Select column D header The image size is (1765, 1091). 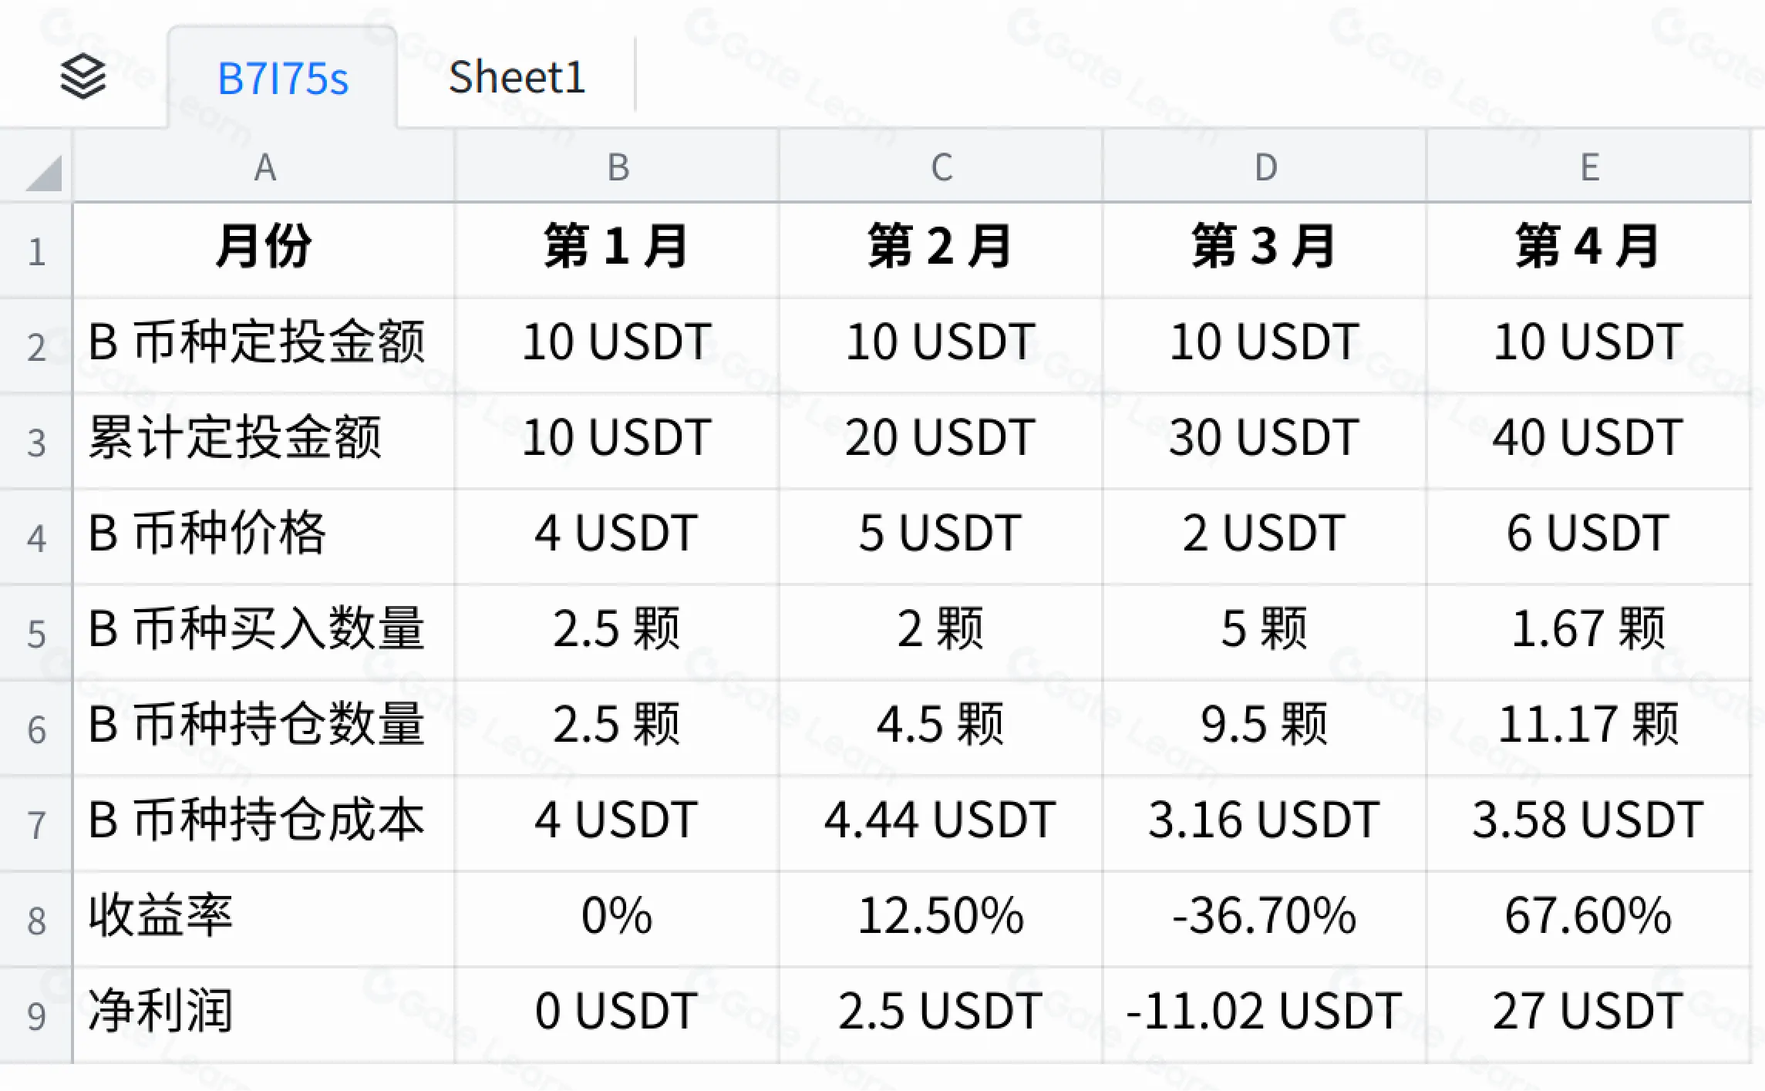point(1265,167)
